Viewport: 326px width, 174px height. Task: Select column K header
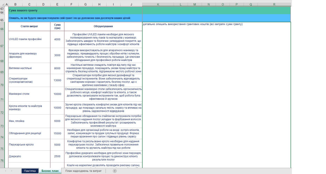pos(158,4)
